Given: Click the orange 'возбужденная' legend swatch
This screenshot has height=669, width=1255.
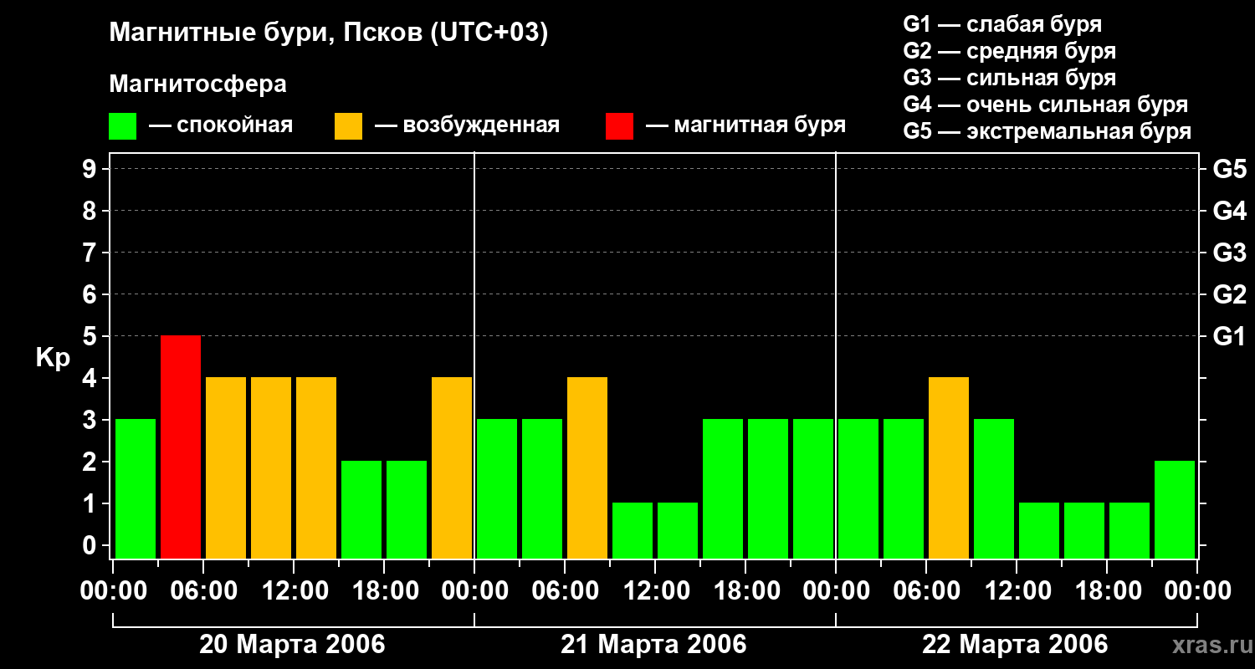Looking at the screenshot, I should [348, 126].
